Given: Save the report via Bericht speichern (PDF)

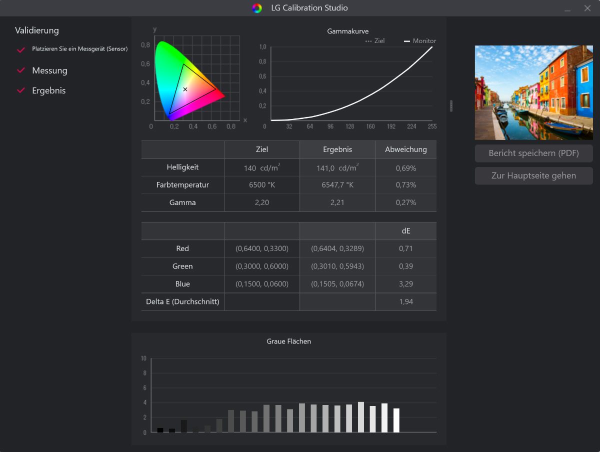Looking at the screenshot, I should pos(533,153).
